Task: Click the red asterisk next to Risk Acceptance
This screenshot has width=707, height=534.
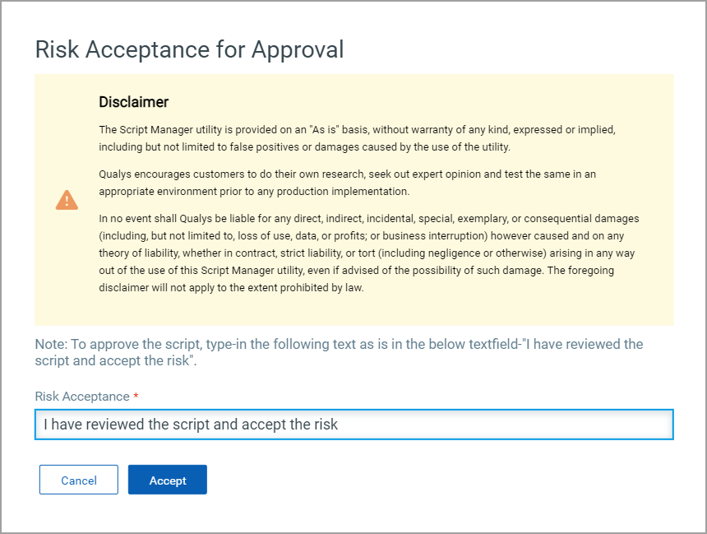Action: [135, 396]
